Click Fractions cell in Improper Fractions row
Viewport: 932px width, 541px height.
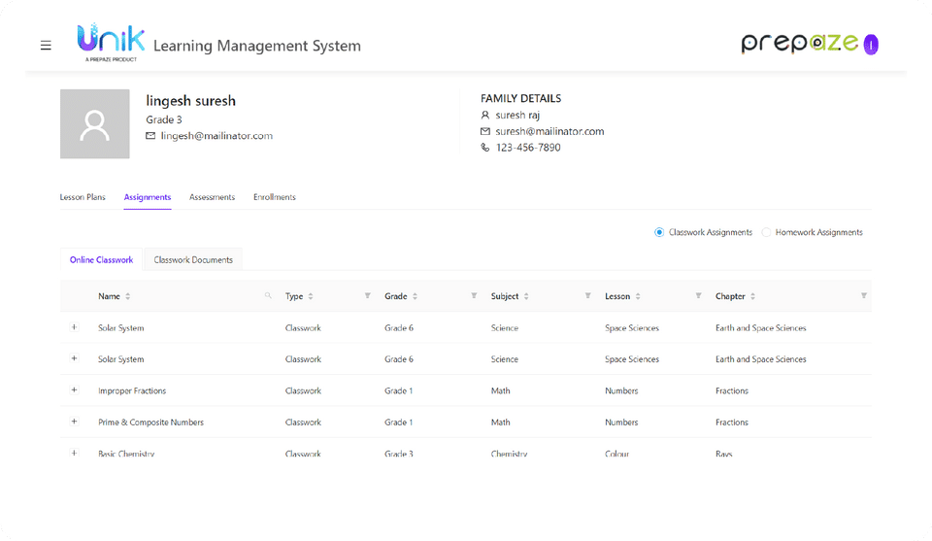[732, 390]
